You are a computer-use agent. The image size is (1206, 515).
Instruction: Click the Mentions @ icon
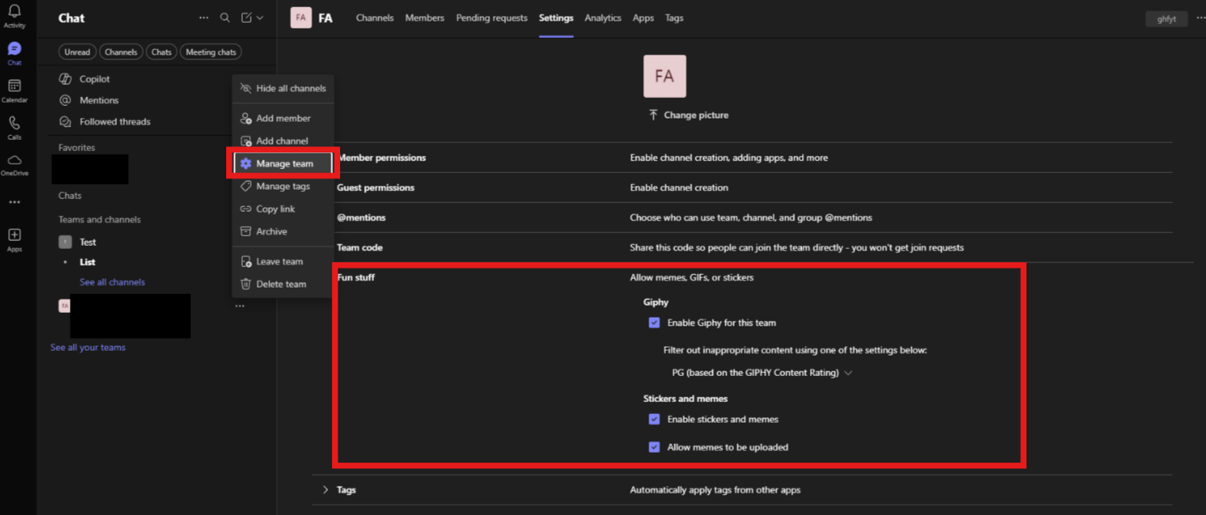(x=66, y=100)
